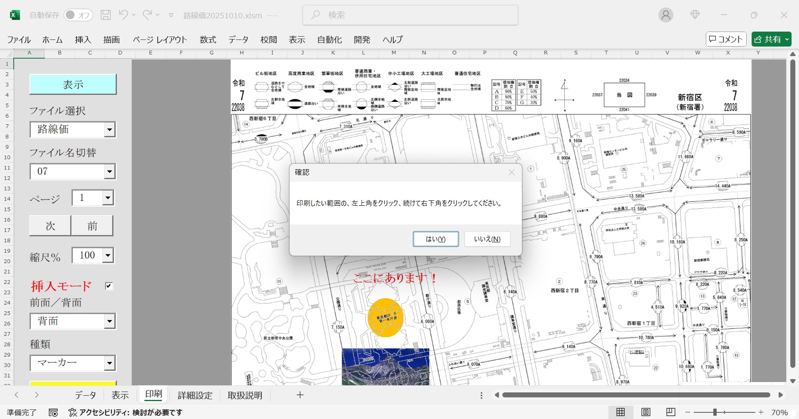
Task: Close the 確認 dialog with X
Action: (511, 173)
